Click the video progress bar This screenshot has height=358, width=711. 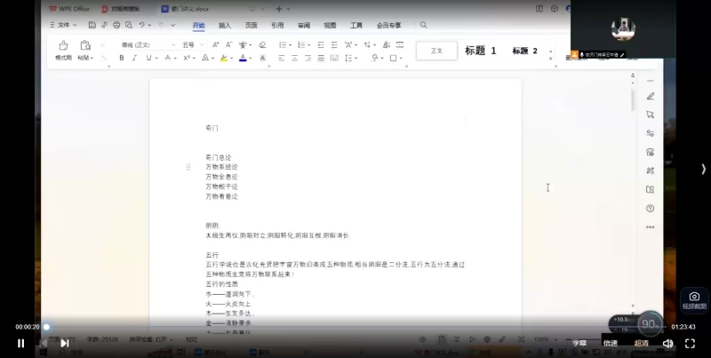point(355,327)
